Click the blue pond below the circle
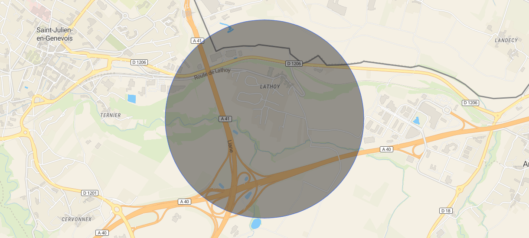Viewport: 529px width, 238px height. tap(256, 224)
